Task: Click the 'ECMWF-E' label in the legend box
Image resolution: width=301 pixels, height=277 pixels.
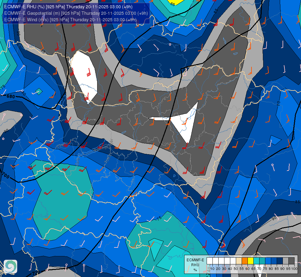Action: [195, 260]
